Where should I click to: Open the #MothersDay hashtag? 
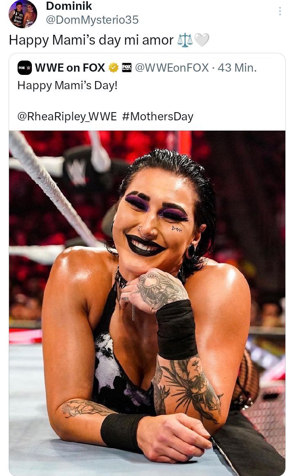click(x=158, y=116)
